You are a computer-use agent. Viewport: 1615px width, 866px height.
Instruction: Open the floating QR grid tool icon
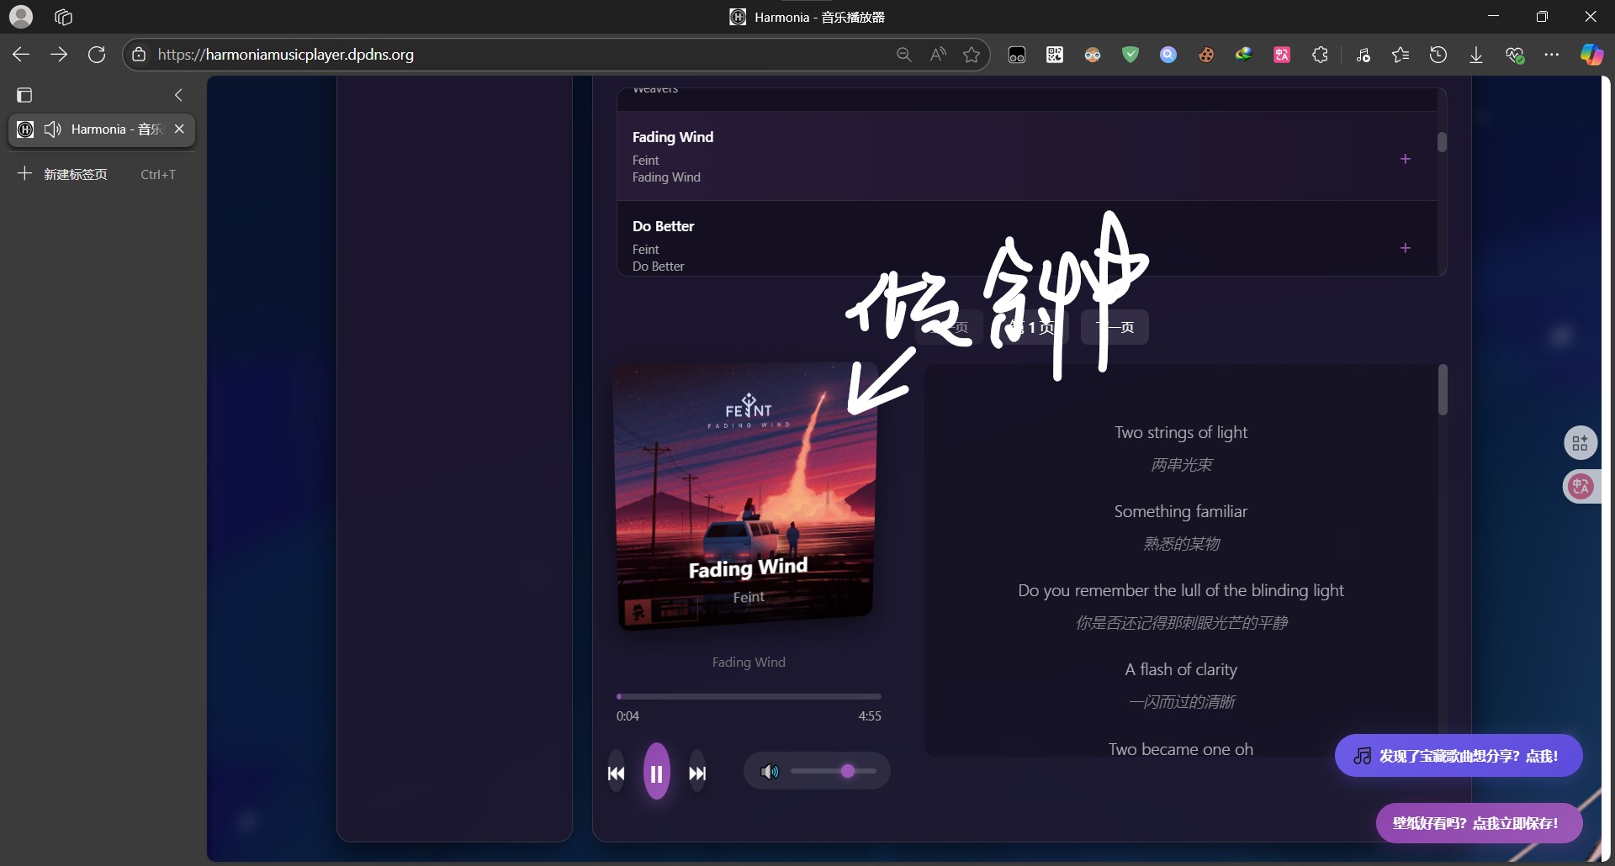coord(1581,442)
